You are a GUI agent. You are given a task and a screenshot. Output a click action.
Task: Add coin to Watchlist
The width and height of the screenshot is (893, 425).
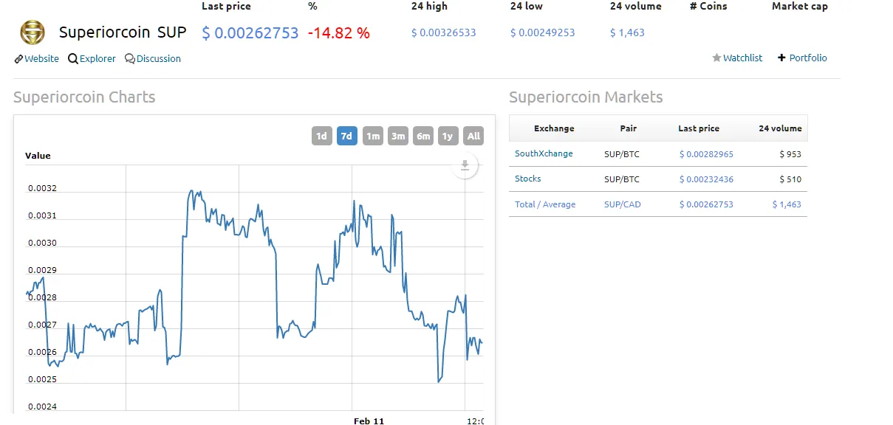742,58
